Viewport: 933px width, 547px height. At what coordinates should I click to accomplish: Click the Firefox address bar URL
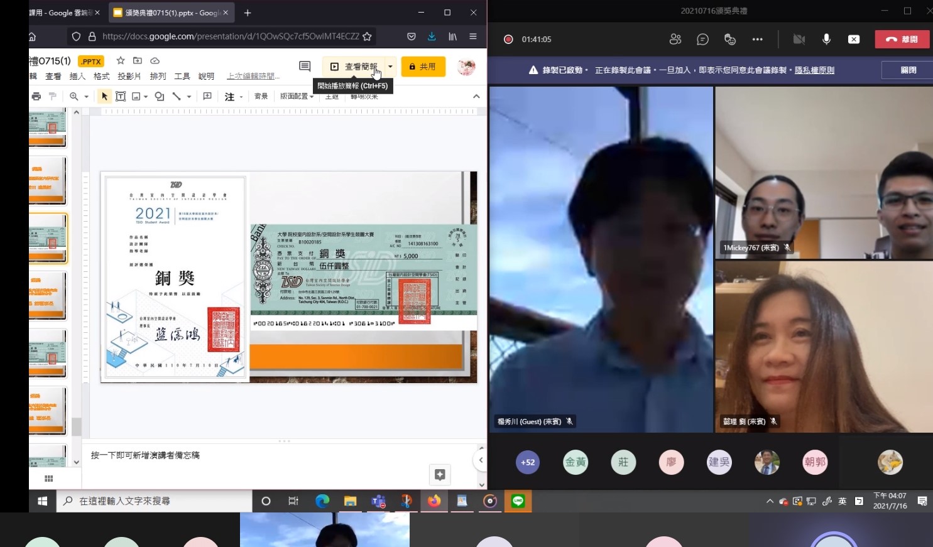coord(231,36)
